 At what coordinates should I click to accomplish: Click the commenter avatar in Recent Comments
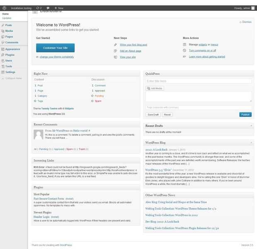pos(39,134)
